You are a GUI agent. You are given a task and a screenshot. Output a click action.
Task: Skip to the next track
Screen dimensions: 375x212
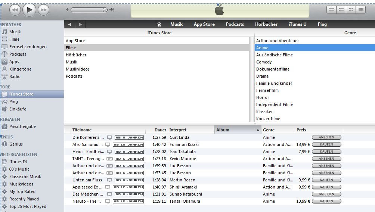tap(44, 10)
